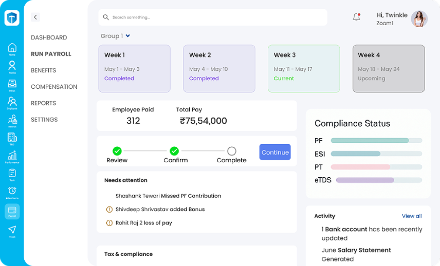Click the notification bell icon
This screenshot has height=266, width=440.
click(356, 17)
